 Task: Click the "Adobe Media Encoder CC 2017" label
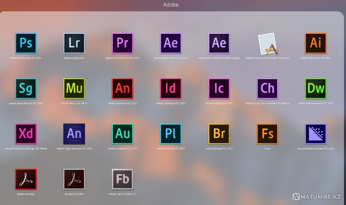(x=316, y=149)
